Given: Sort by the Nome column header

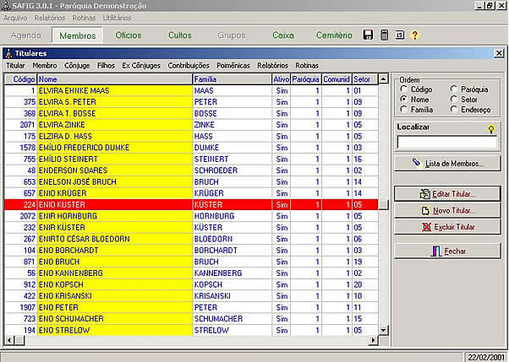Looking at the screenshot, I should pos(115,79).
